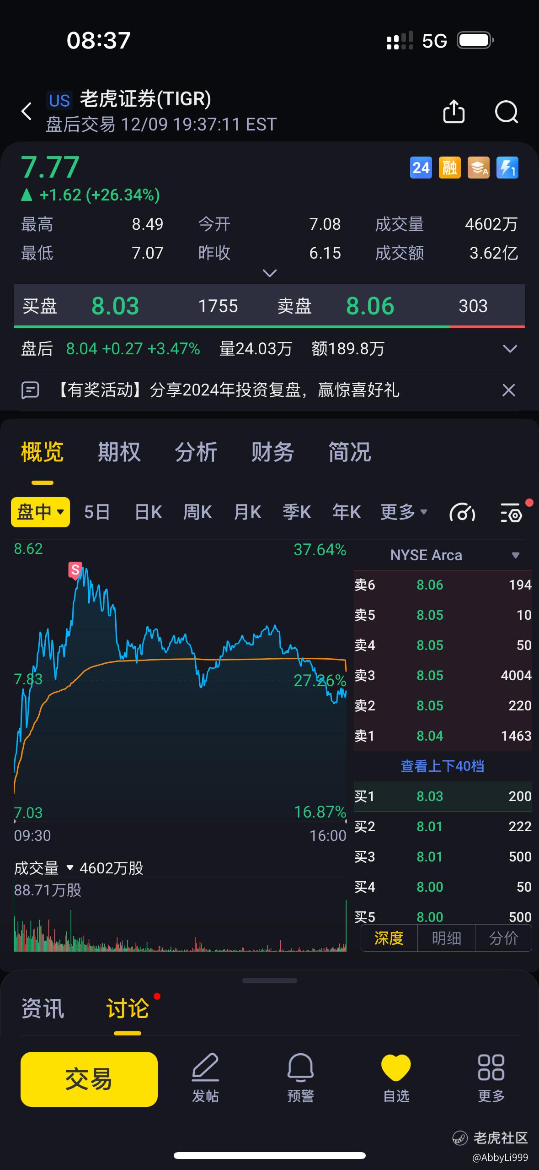This screenshot has height=1170, width=539.
Task: Tap the volume bar chart
Action: click(180, 915)
